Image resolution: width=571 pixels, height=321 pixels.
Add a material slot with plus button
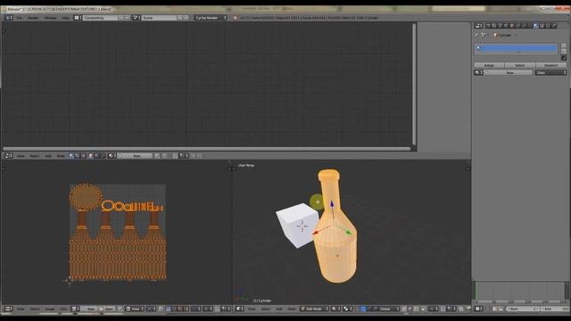tap(564, 45)
